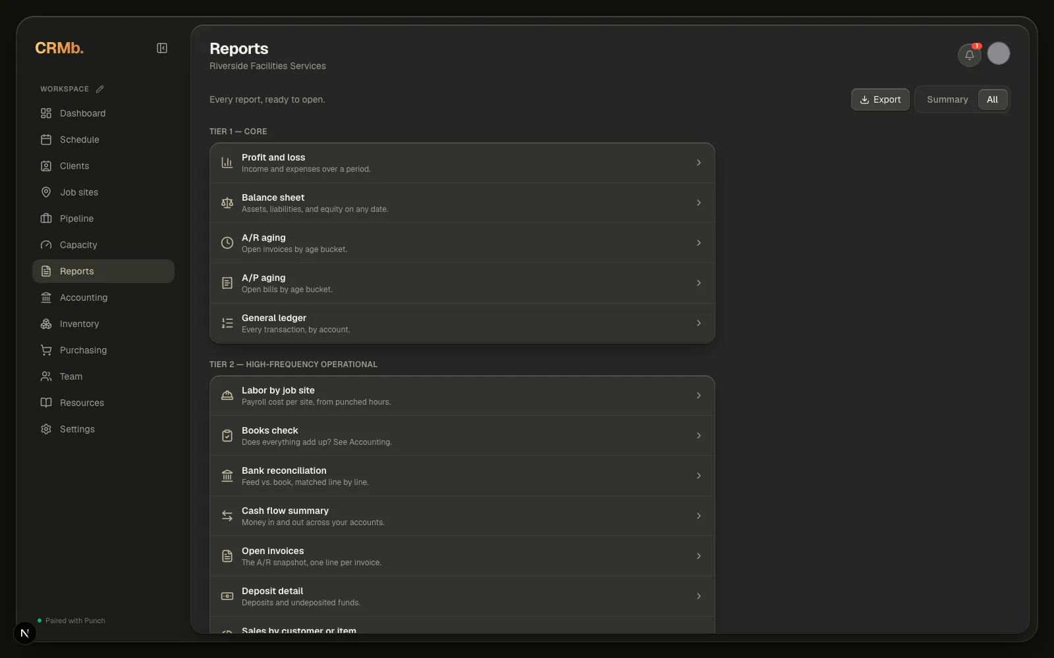Expand General ledger row chevron
The image size is (1054, 658).
699,323
